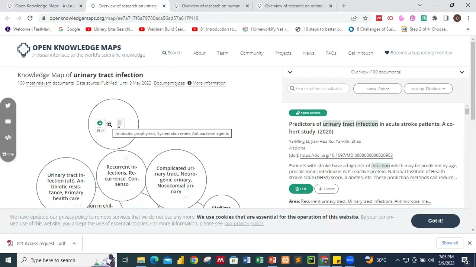The height and width of the screenshot is (267, 476).
Task: Open Task View on taskbar
Action: 125,260
